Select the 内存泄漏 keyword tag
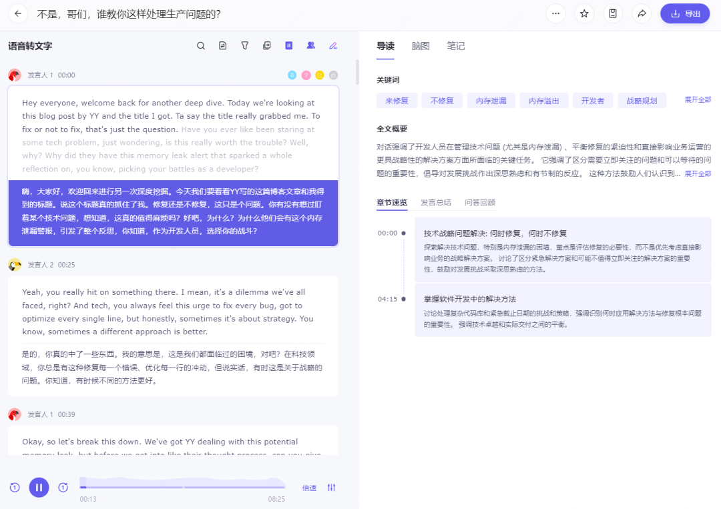The height and width of the screenshot is (509, 721). point(491,101)
